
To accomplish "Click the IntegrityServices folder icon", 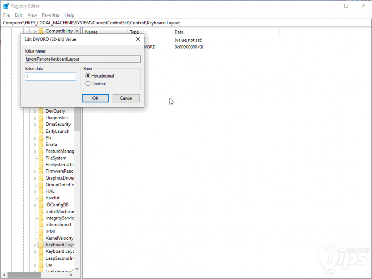I will click(41, 218).
